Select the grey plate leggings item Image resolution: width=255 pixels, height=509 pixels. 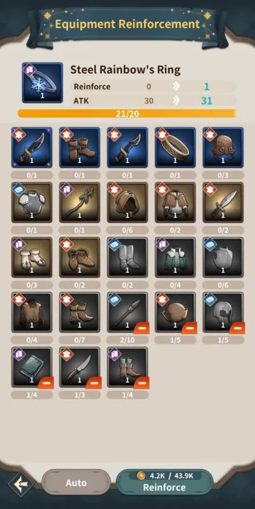pos(127,258)
